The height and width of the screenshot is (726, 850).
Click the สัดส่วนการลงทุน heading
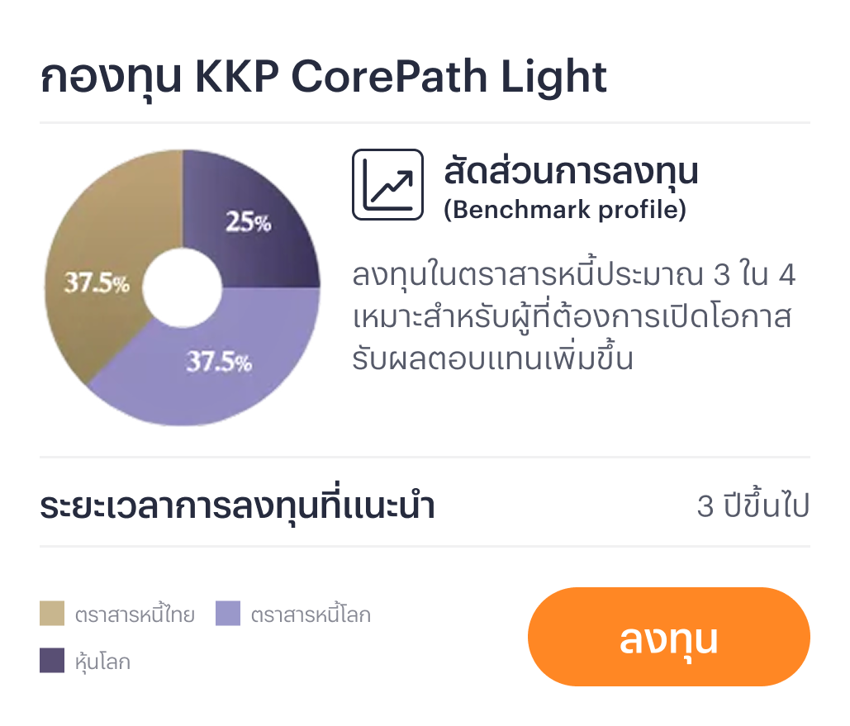(x=571, y=172)
